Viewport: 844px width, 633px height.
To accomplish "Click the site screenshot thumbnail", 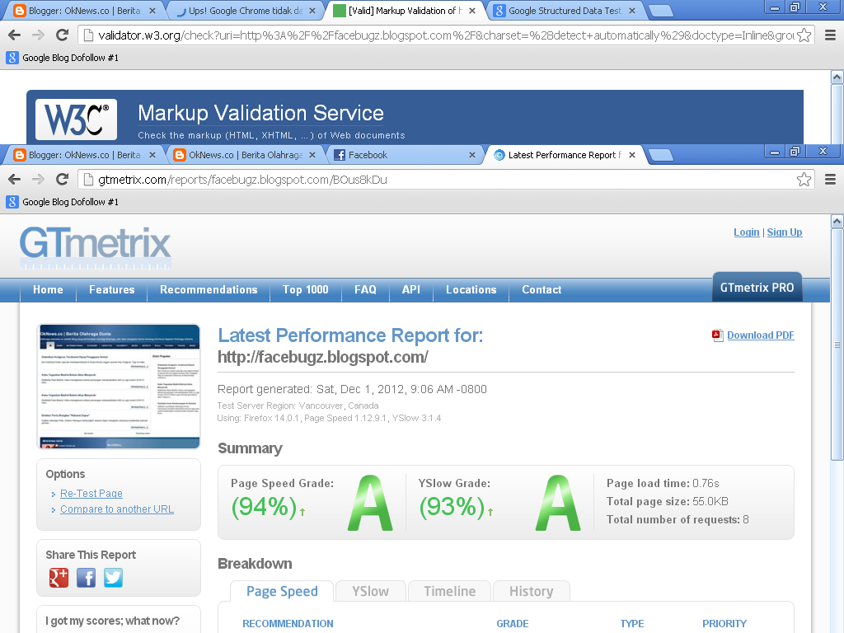I will (119, 387).
